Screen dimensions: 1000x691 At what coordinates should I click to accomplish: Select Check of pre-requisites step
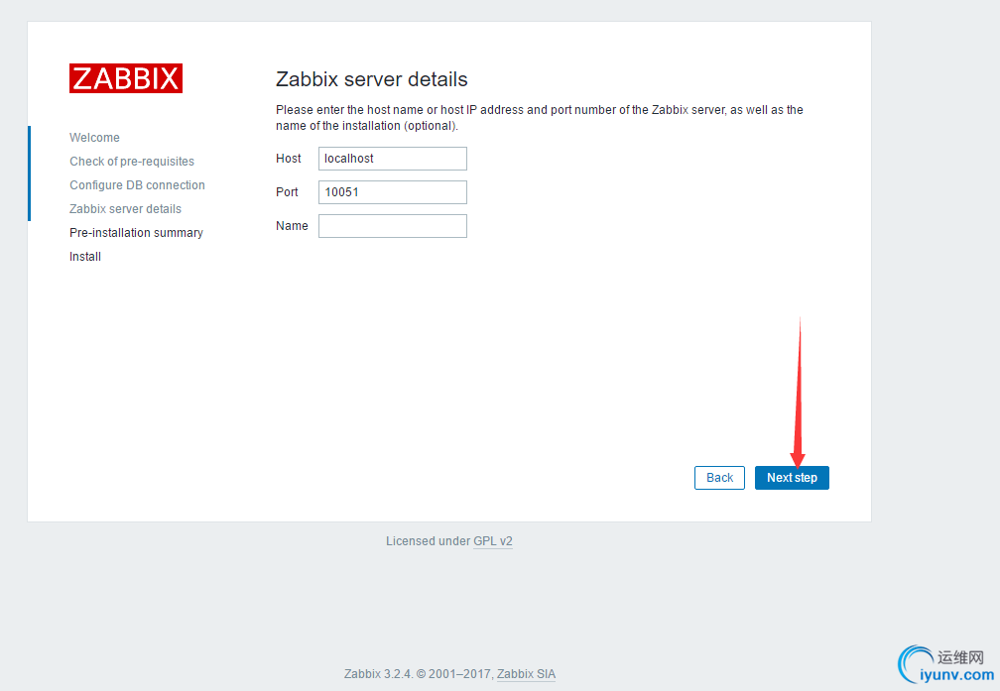point(132,162)
